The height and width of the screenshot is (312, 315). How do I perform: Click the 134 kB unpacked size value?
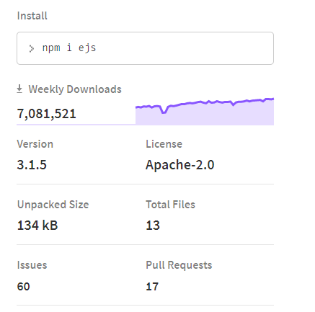(37, 226)
